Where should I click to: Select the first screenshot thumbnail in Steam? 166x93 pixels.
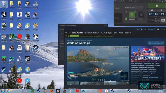pos(73,83)
